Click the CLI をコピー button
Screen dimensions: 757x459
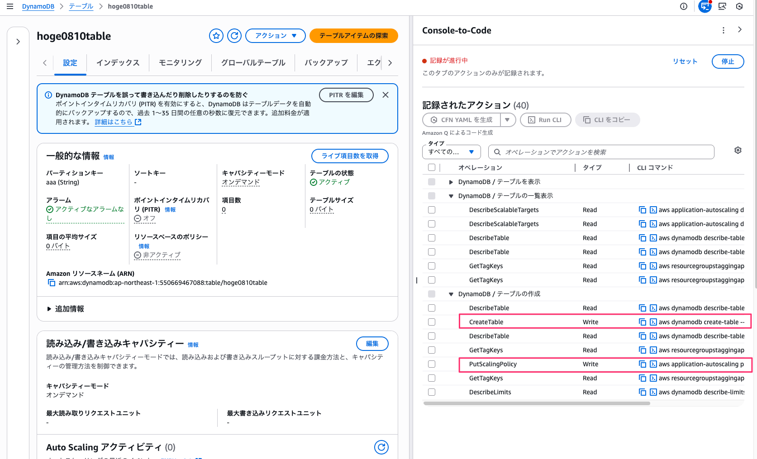[607, 120]
